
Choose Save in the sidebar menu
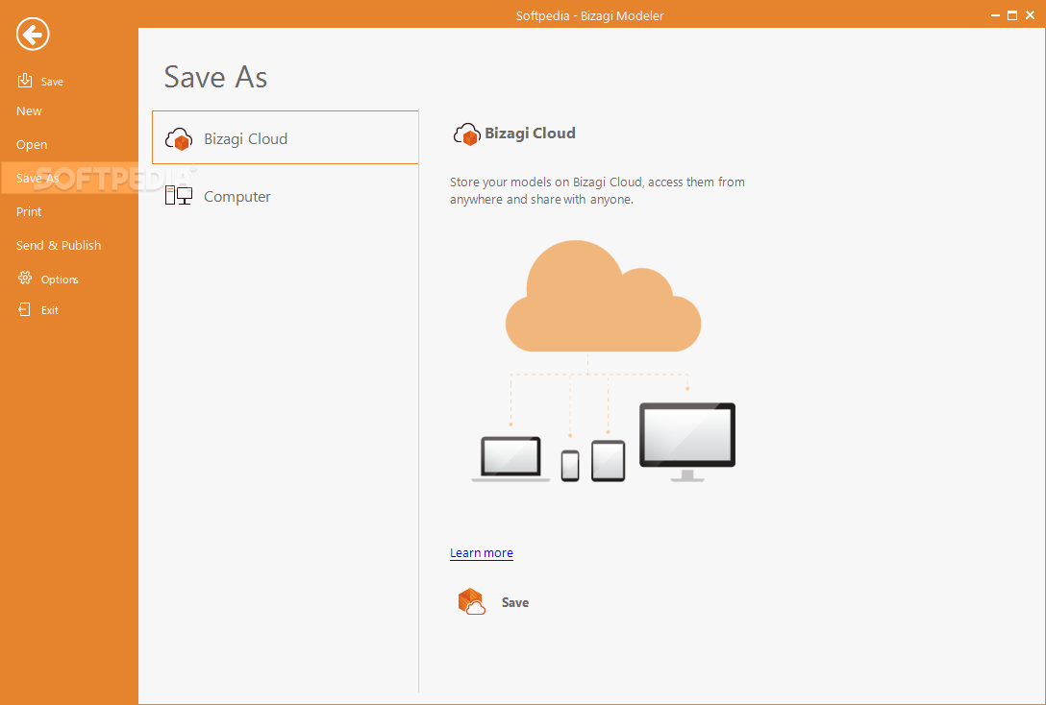click(52, 82)
